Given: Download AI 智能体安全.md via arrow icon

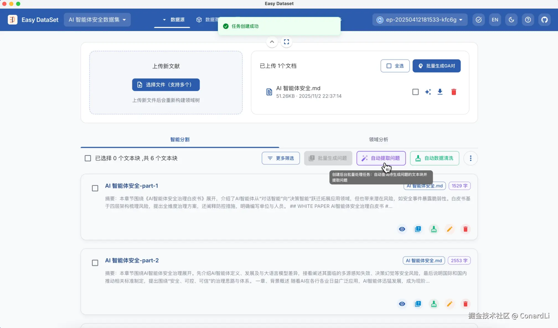Looking at the screenshot, I should coord(440,92).
